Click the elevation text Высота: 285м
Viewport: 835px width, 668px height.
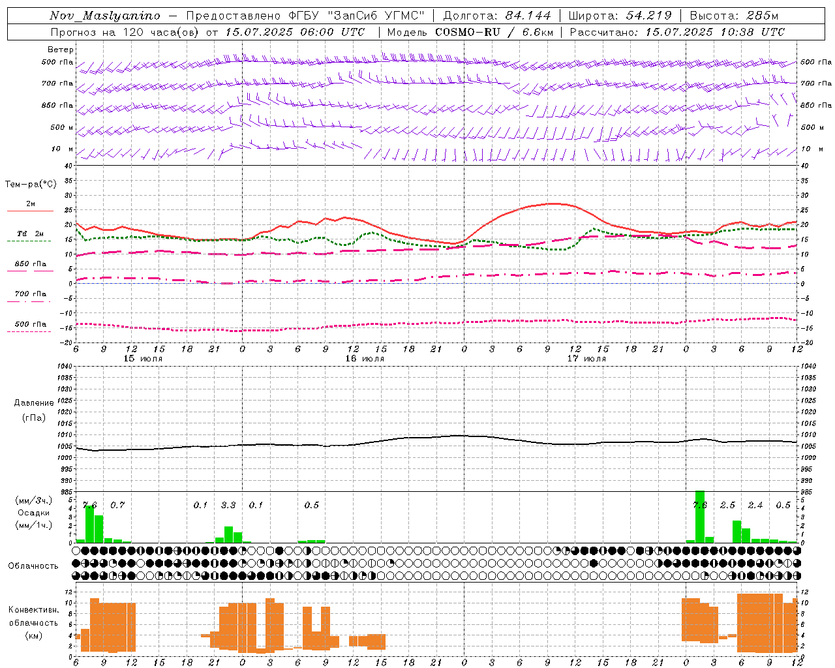pos(734,16)
